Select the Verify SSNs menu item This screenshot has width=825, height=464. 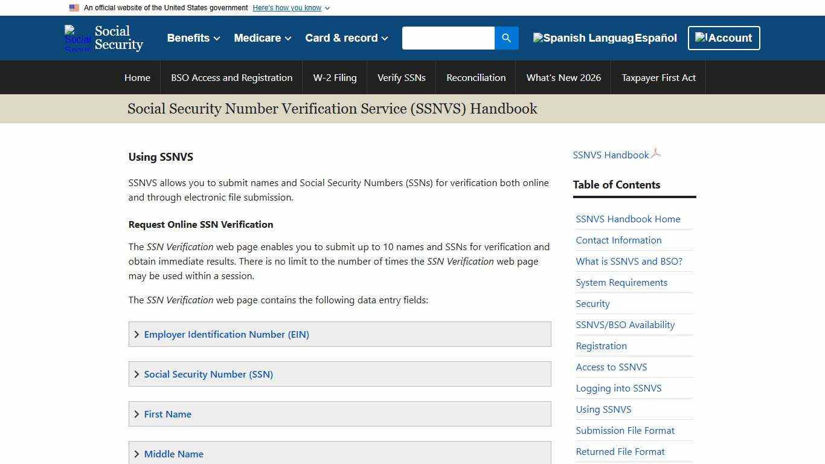[x=401, y=77]
